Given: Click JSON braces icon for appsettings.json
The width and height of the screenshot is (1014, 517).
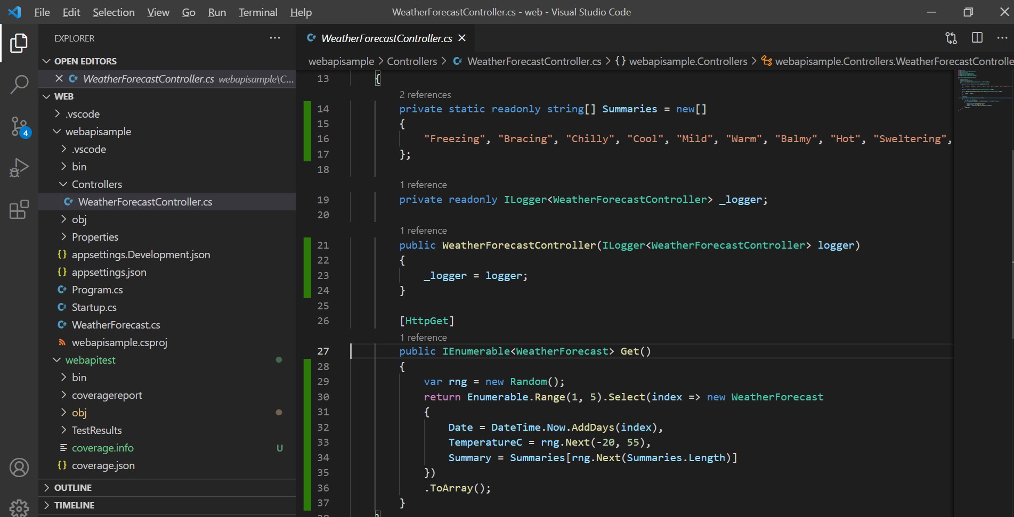Looking at the screenshot, I should (62, 272).
